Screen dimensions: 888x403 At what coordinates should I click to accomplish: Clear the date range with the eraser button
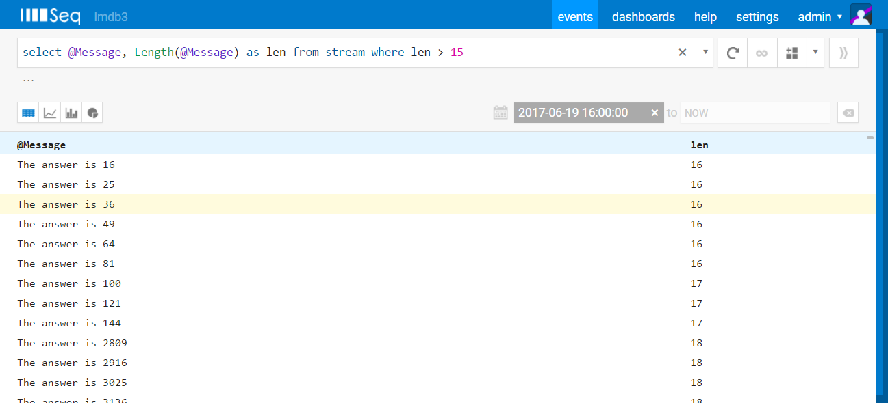(x=848, y=112)
